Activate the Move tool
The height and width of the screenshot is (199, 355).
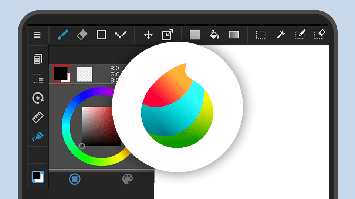[148, 35]
